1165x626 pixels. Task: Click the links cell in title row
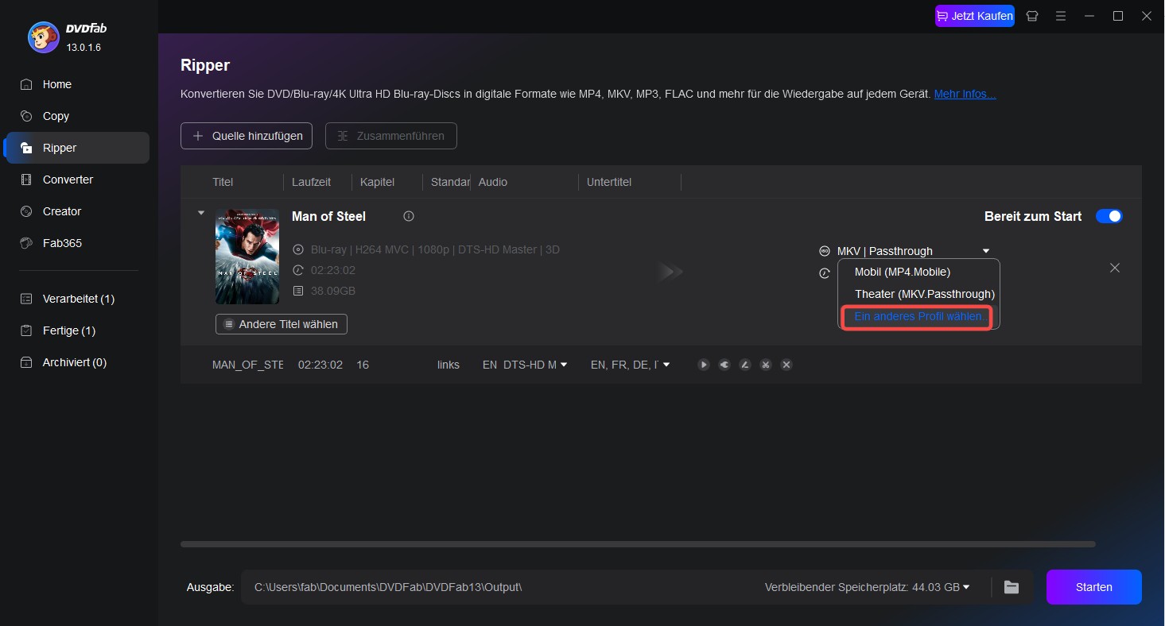(x=449, y=365)
